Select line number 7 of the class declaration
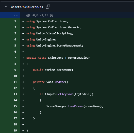134x133 pixels. click(x=15, y=58)
